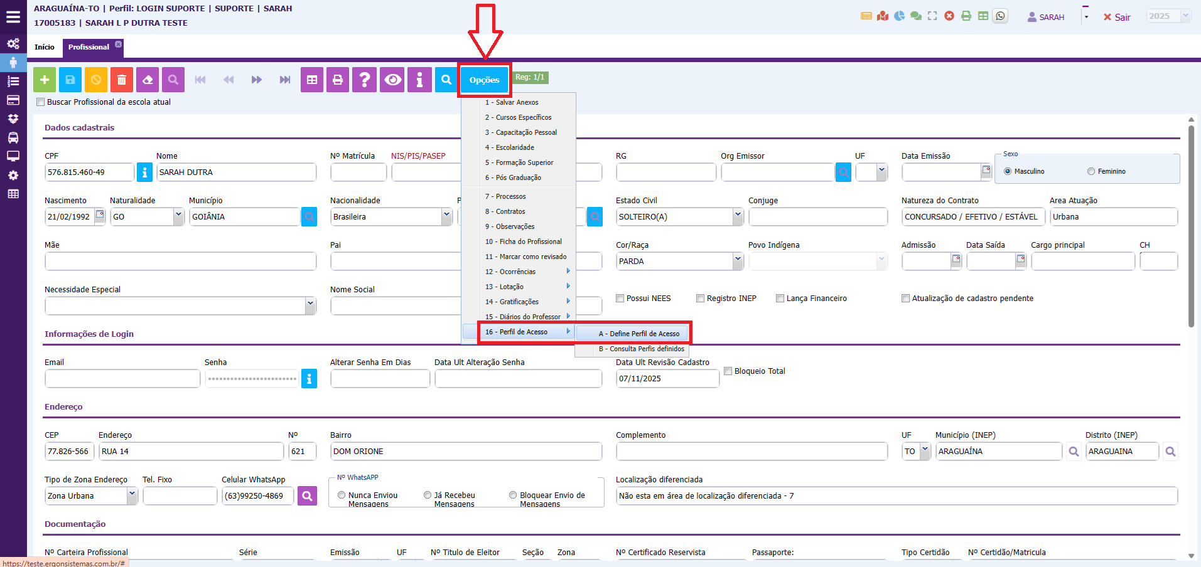
Task: Enable Buscar Profissional da escola atual checkbox
Action: [41, 102]
